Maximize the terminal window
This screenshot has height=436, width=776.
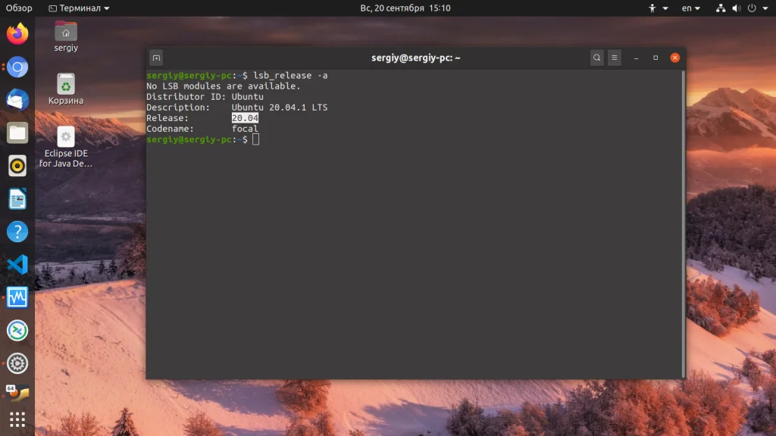656,58
